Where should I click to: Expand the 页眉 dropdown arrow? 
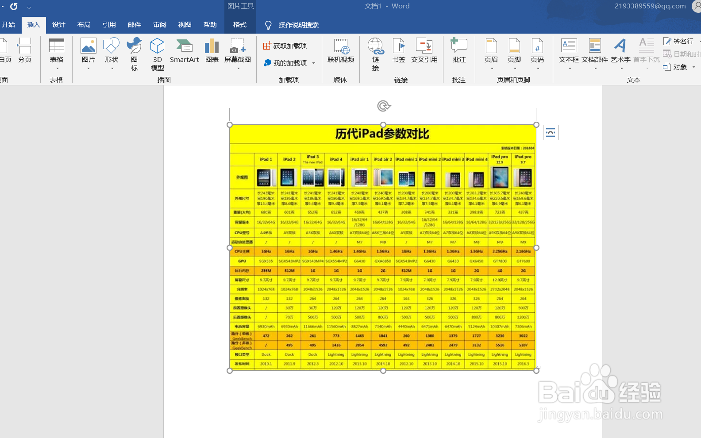(x=491, y=69)
